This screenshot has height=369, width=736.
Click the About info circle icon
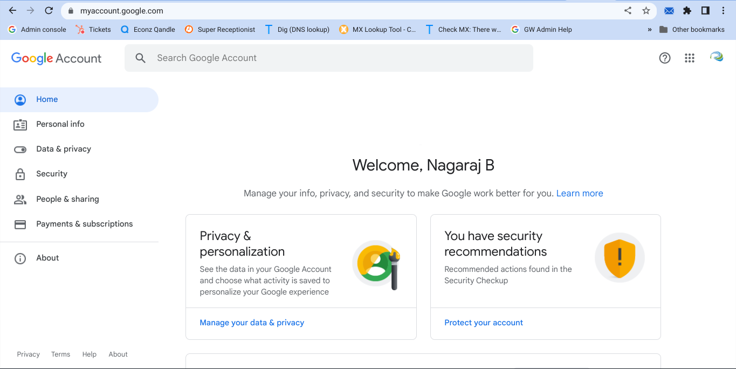point(20,258)
